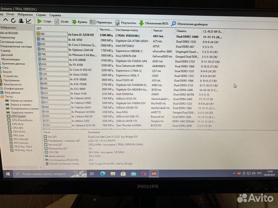This screenshot has width=278, height=208.
Task: Click the taskbar clock and date
Action: click(x=270, y=173)
